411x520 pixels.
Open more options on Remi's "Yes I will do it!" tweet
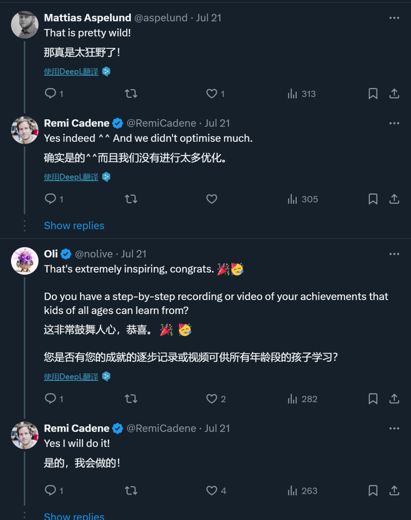click(x=394, y=429)
